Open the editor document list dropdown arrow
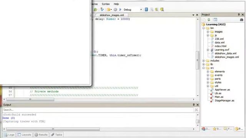246x138 pixels. (x=193, y=15)
